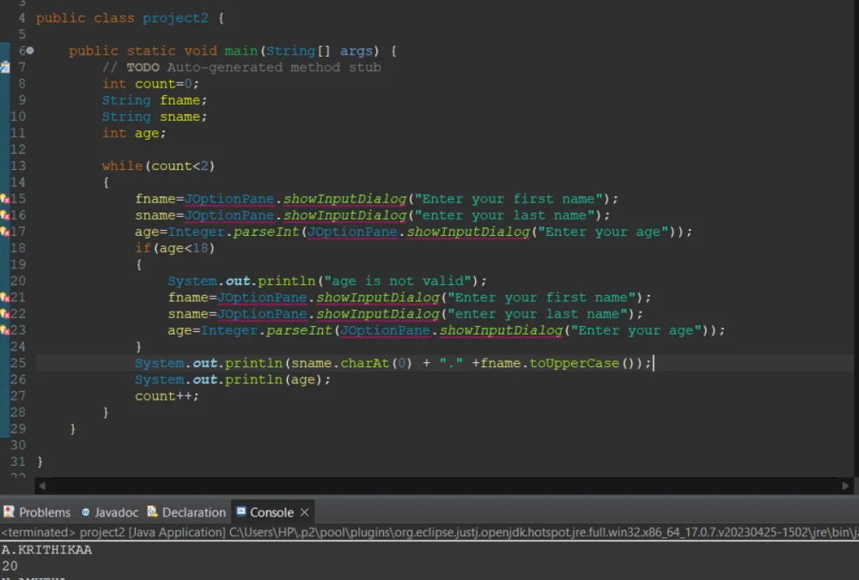Click the editor horizontal scrollbar track
The image size is (859, 580).
click(444, 486)
